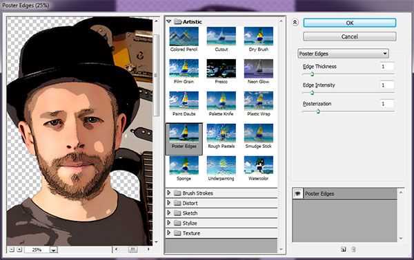414x260 pixels.
Task: Click the zoom in plus button
Action: [x=19, y=250]
